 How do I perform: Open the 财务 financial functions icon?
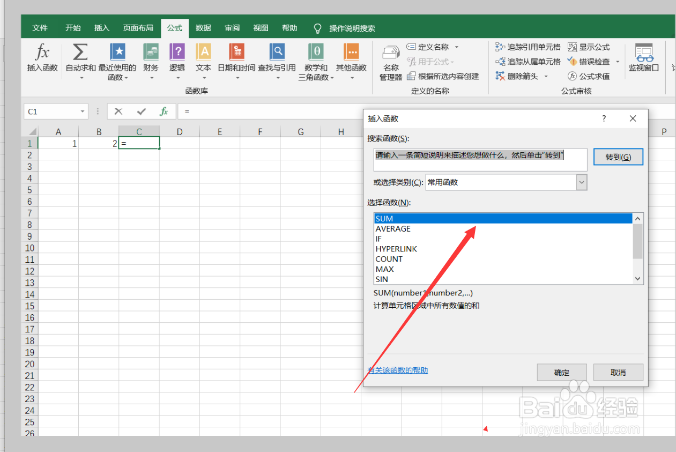click(151, 59)
